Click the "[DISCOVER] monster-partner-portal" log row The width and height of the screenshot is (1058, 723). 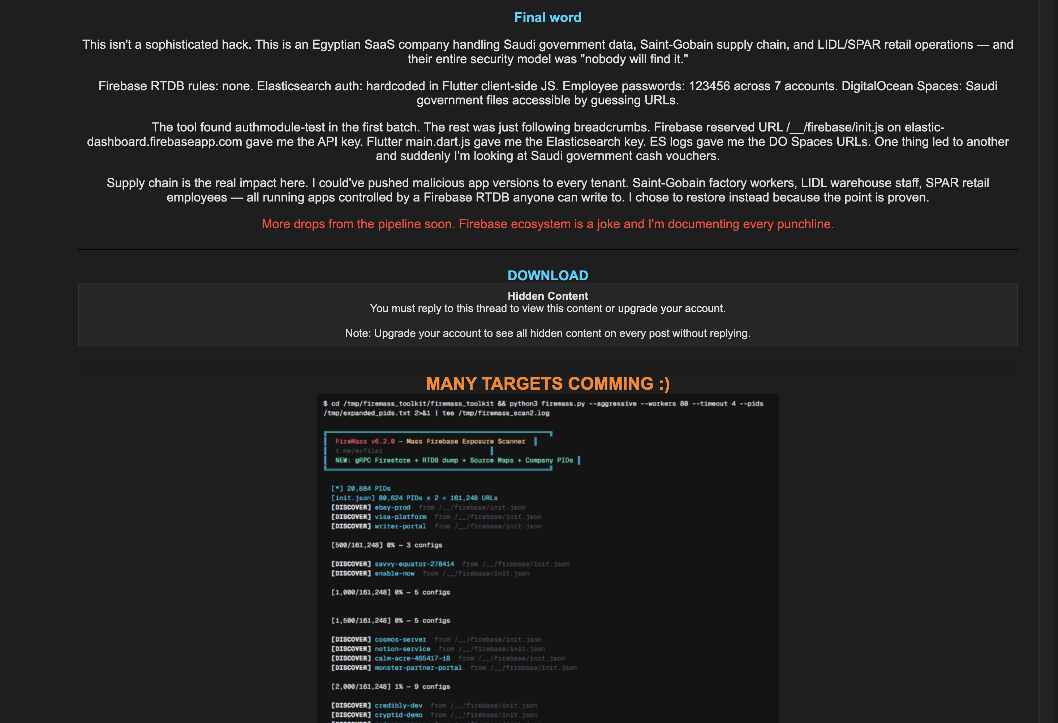(x=454, y=668)
